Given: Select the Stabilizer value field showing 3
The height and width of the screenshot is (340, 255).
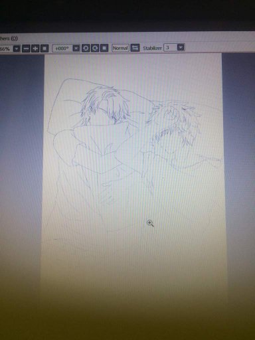Looking at the screenshot, I should (170, 47).
